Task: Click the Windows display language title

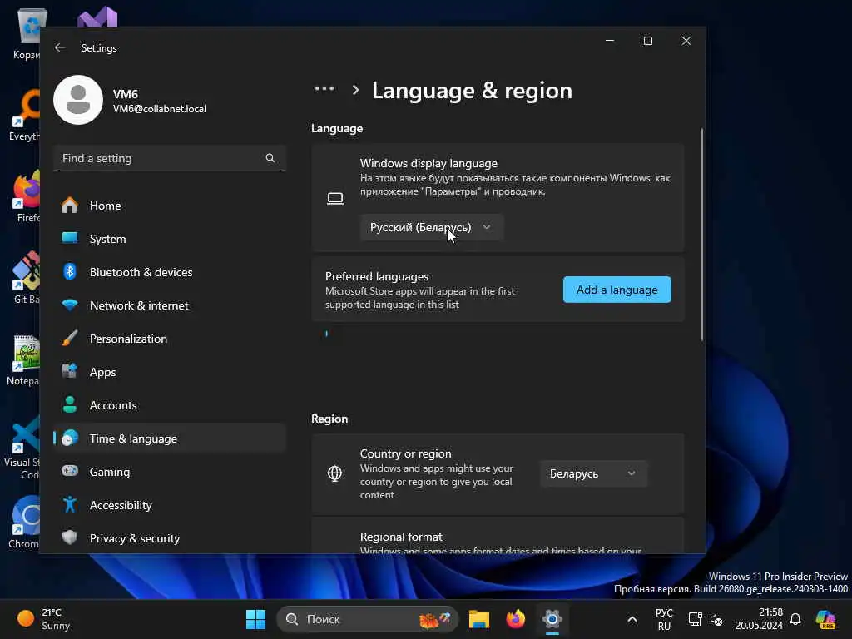Action: click(x=428, y=163)
